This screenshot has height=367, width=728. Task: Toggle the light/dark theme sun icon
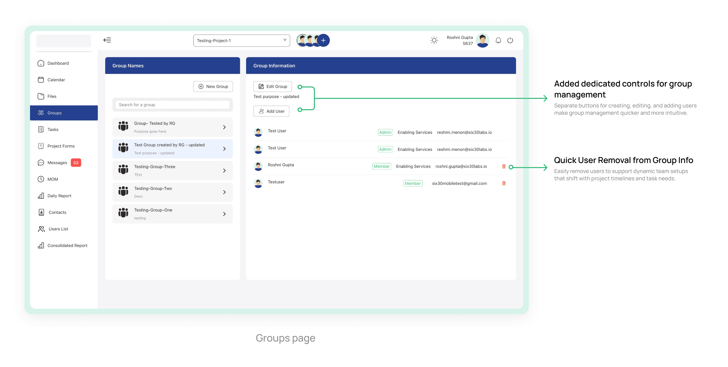(x=434, y=40)
